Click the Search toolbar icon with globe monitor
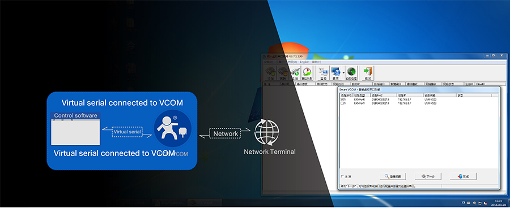The width and height of the screenshot is (510, 208). pyautogui.click(x=335, y=73)
